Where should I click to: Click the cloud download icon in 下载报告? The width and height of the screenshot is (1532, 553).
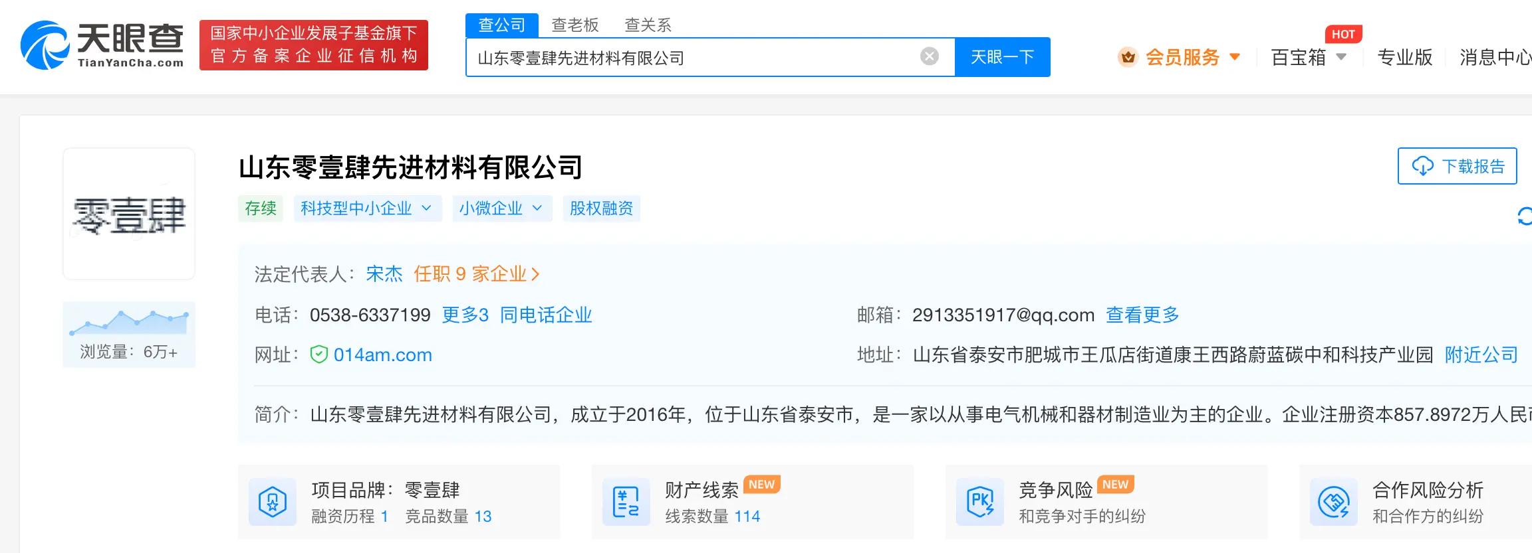1423,166
